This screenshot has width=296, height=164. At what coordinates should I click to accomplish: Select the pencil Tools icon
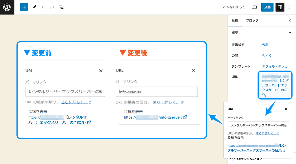34,7
